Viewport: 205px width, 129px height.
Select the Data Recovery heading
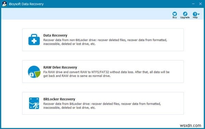click(55, 35)
